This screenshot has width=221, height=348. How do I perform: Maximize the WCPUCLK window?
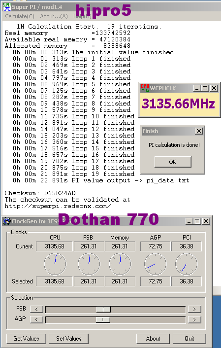pos(205,88)
